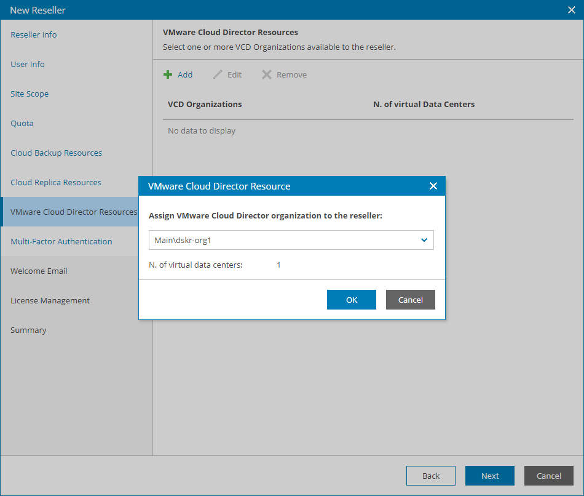Open Multi-Factor Authentication step
Image resolution: width=584 pixels, height=496 pixels.
coord(61,241)
